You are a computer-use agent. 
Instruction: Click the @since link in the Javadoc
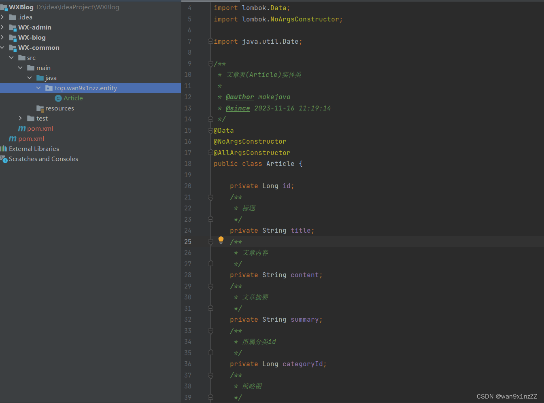pos(238,108)
